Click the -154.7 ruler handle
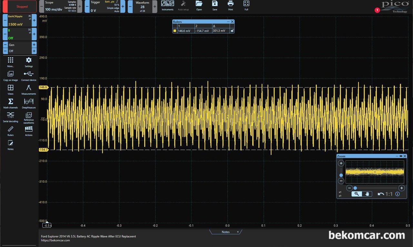 (43, 150)
